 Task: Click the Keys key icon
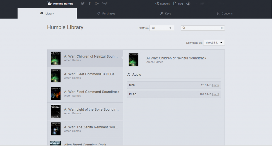[161, 13]
